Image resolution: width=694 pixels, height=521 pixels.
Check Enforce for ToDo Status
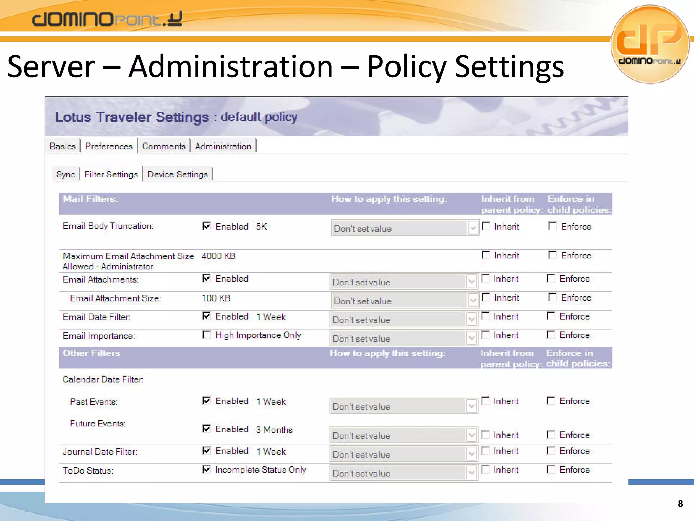[551, 469]
